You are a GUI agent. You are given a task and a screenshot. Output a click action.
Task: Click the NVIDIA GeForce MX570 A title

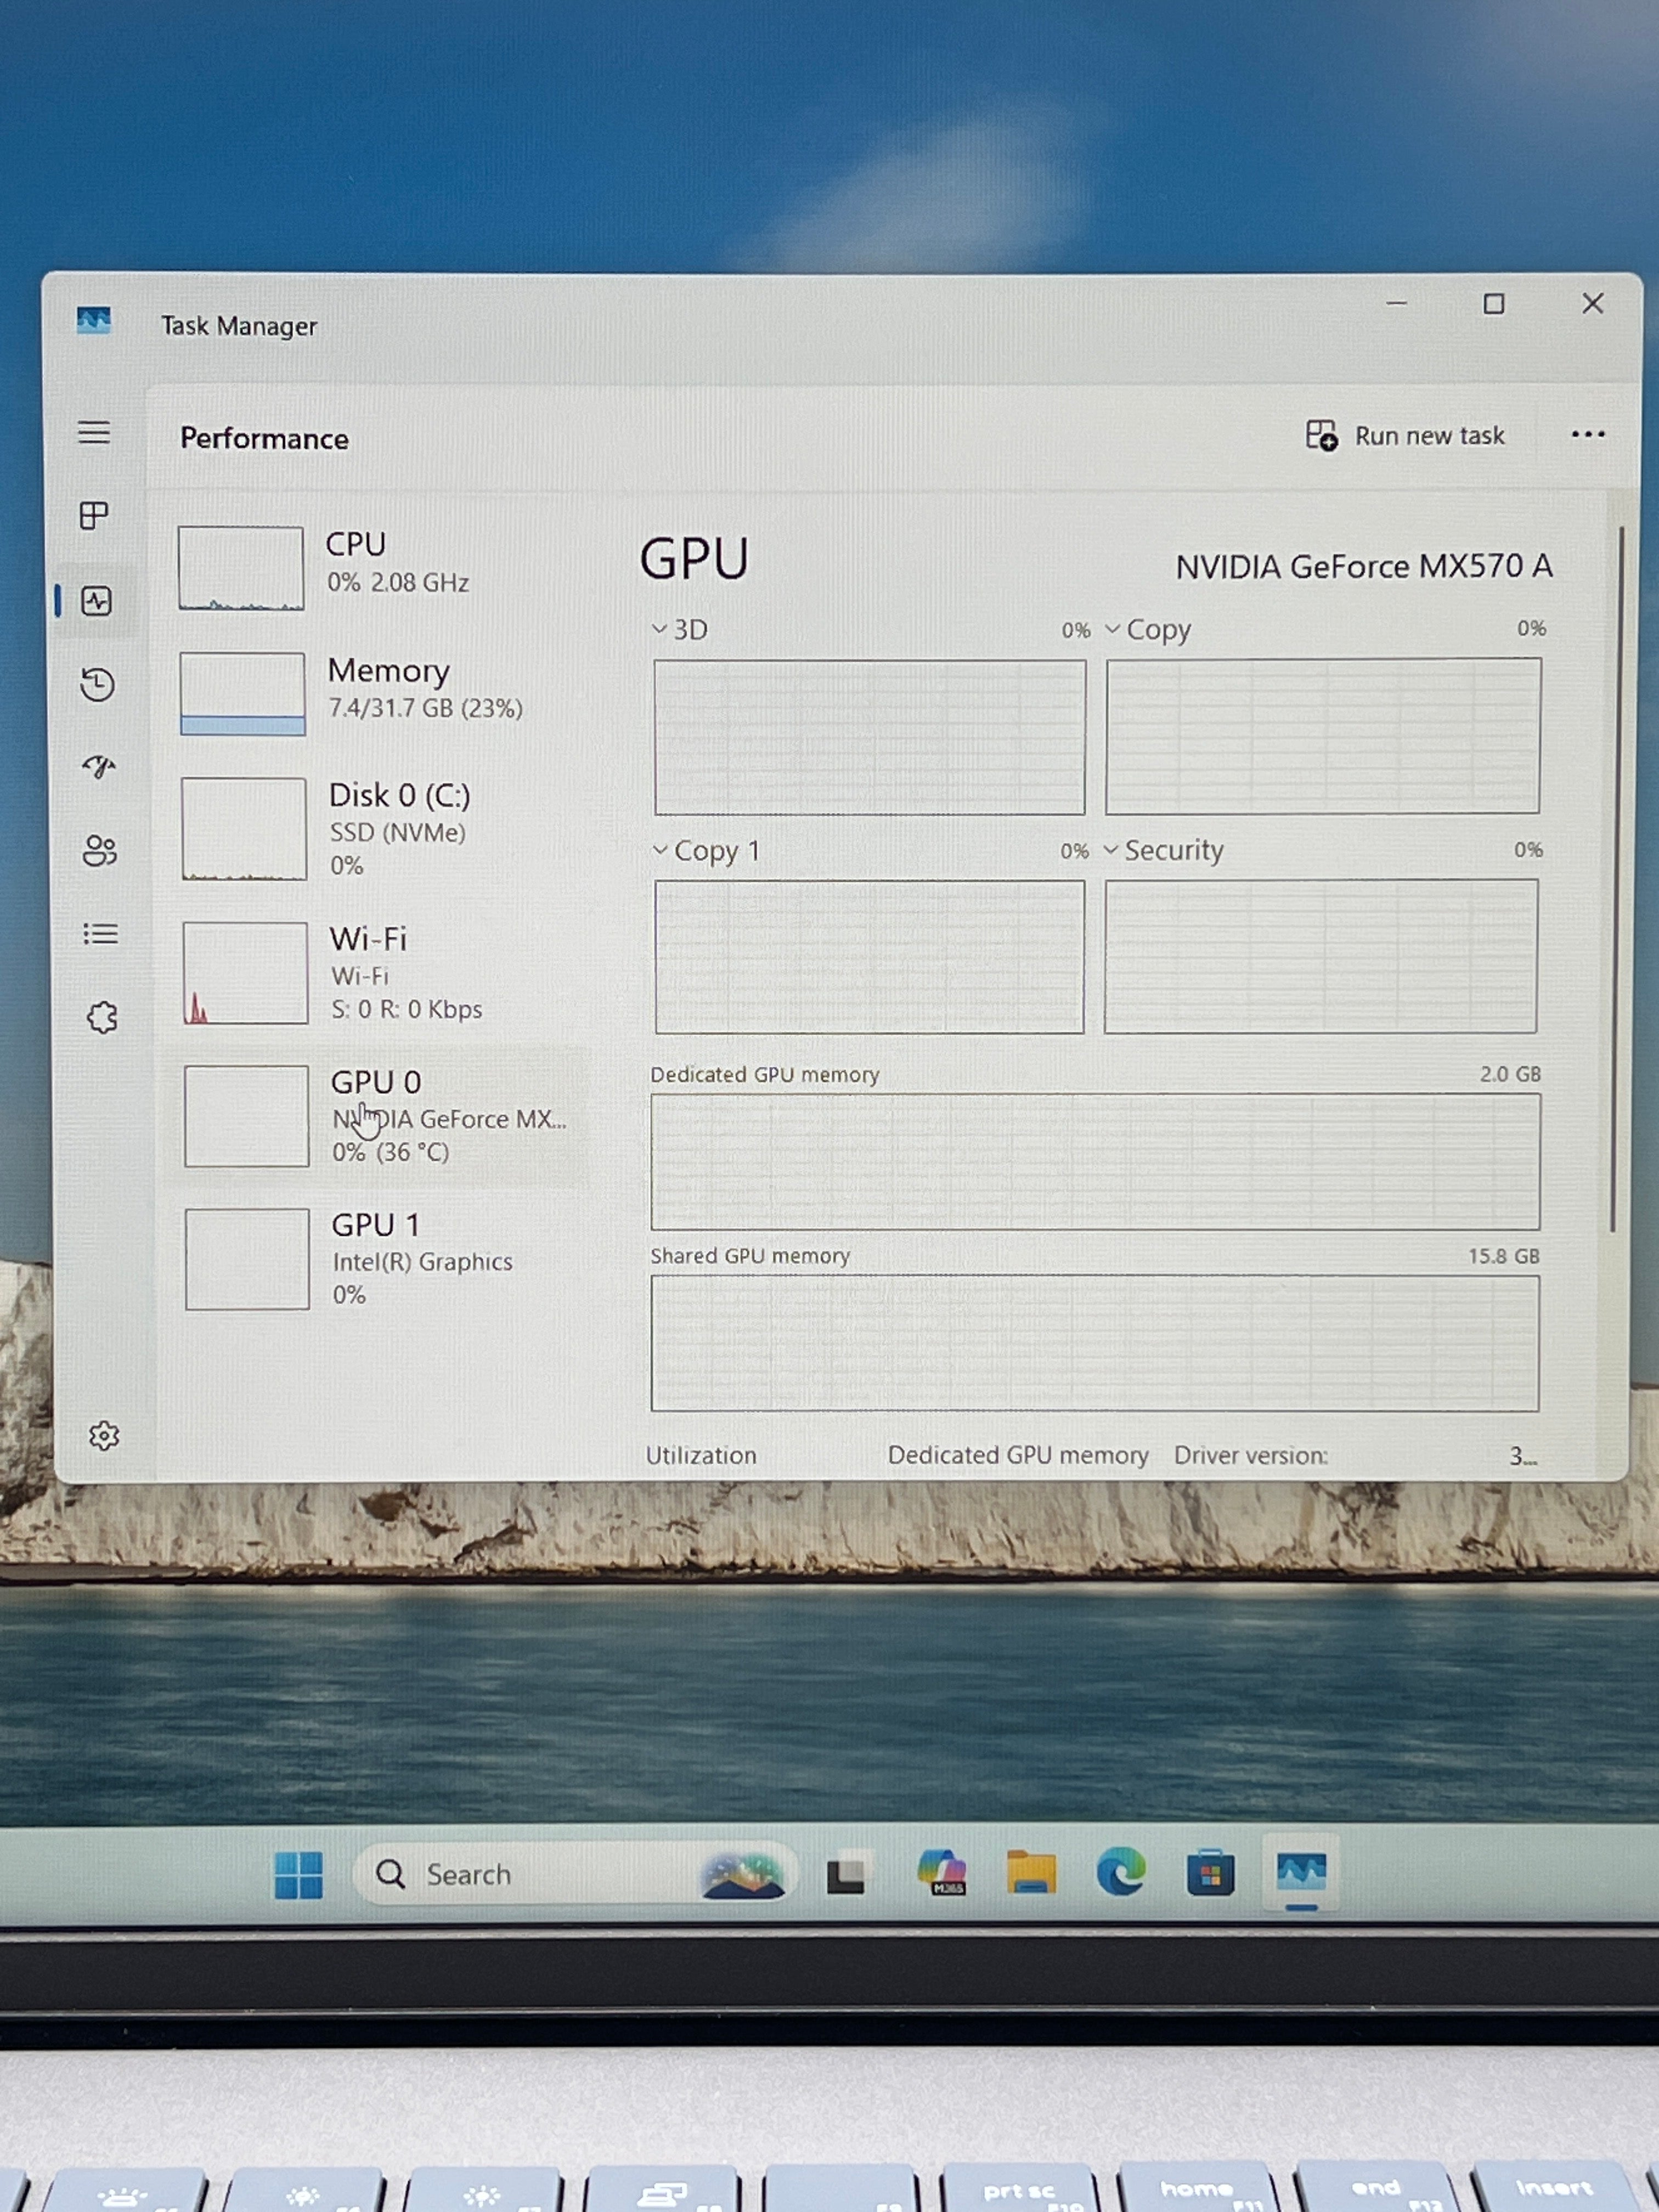[x=1364, y=567]
